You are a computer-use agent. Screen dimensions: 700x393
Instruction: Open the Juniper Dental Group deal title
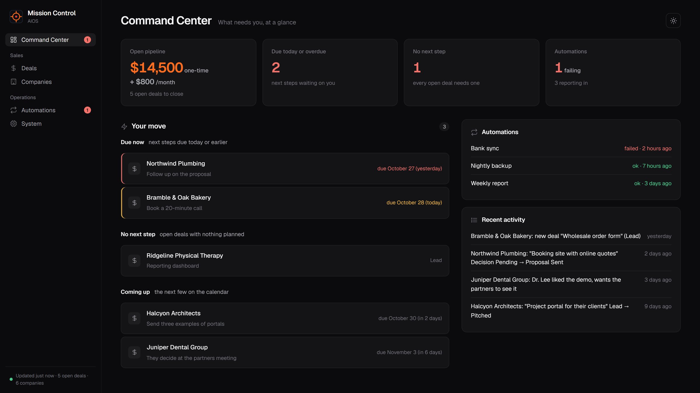177,347
